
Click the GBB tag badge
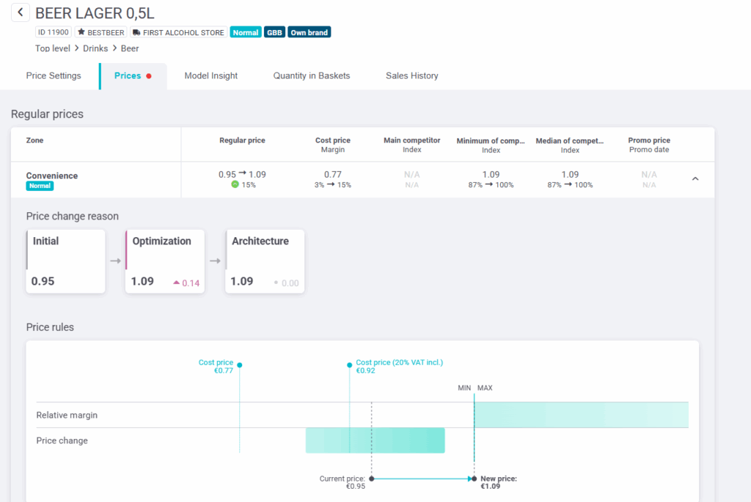click(274, 32)
